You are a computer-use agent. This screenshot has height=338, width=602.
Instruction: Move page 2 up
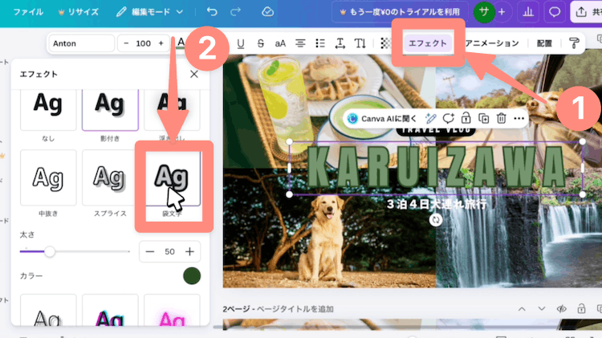click(522, 309)
